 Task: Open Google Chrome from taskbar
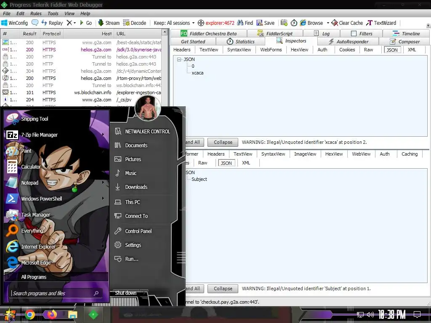30,315
